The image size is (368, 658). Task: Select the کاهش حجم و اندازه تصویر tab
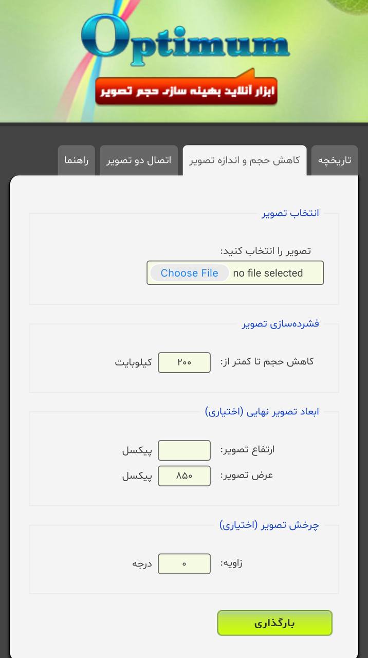point(244,160)
